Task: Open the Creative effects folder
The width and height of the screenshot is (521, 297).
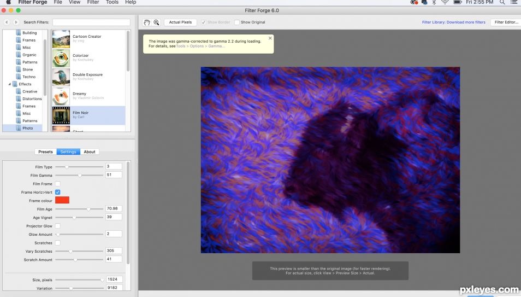Action: tap(27, 91)
